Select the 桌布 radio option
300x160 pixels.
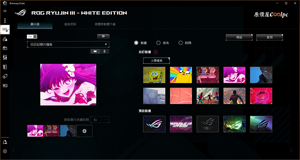(158, 43)
